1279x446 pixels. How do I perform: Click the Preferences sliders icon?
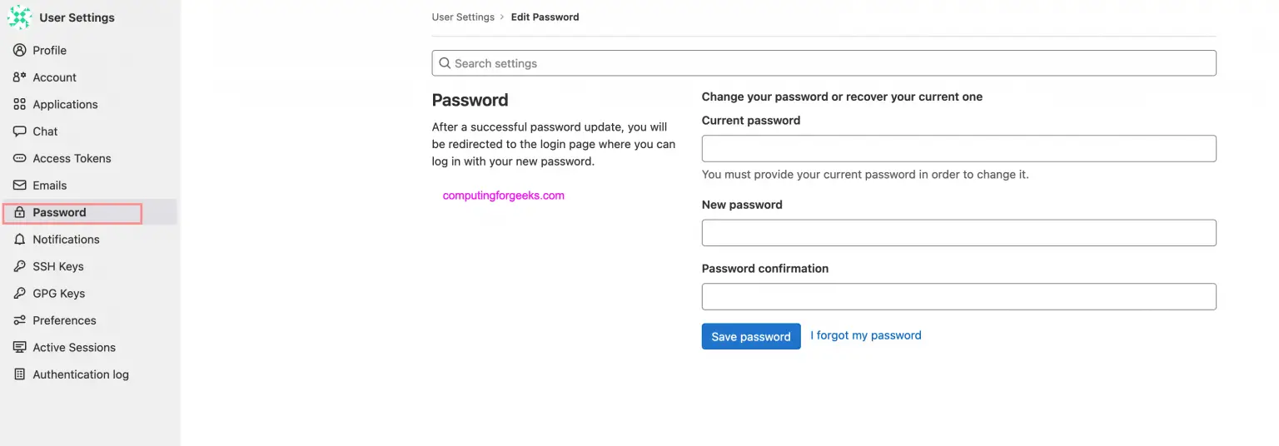pyautogui.click(x=20, y=320)
